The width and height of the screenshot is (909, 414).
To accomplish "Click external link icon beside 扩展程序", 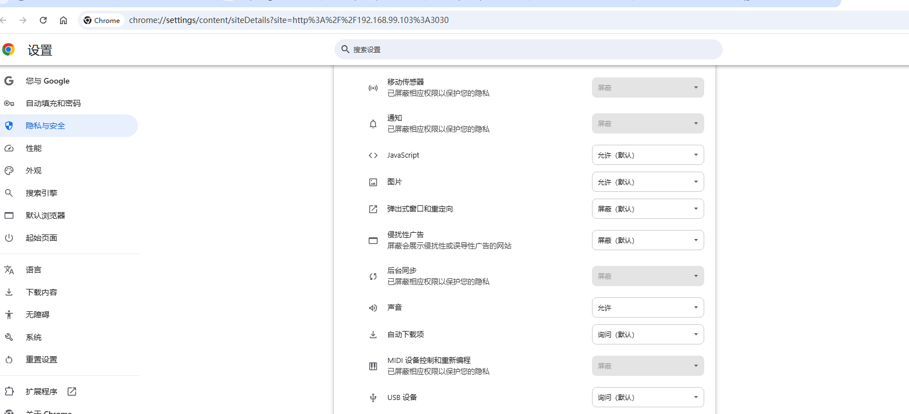I will (72, 392).
